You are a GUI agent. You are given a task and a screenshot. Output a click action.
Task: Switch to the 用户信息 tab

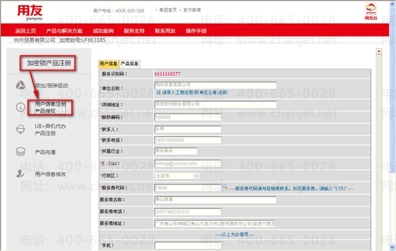tap(109, 64)
